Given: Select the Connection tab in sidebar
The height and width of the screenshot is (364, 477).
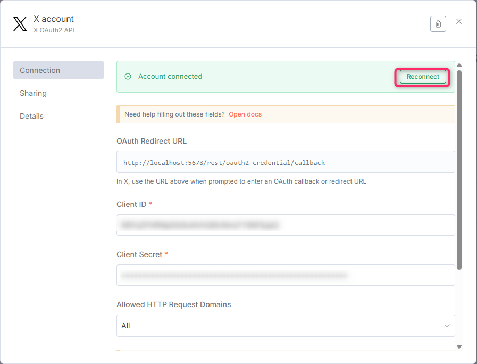Looking at the screenshot, I should tap(58, 70).
